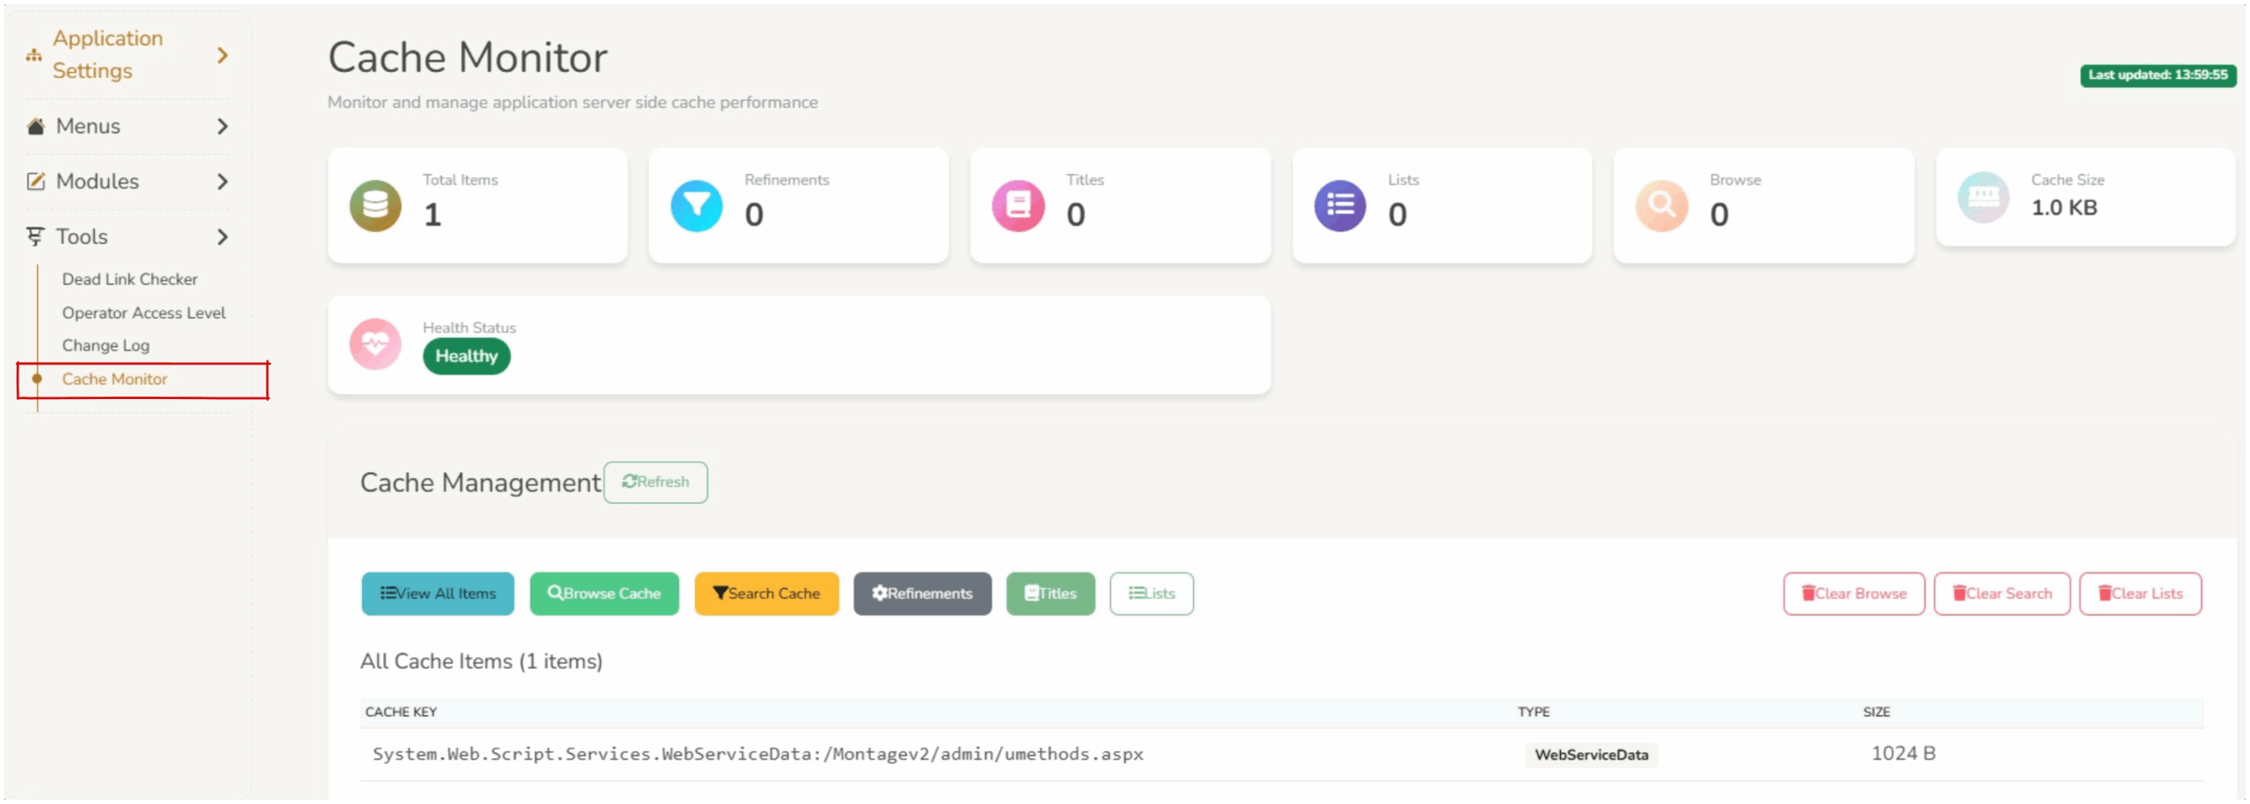Click the Health Status heartbeat icon
This screenshot has width=2250, height=804.
pos(375,344)
